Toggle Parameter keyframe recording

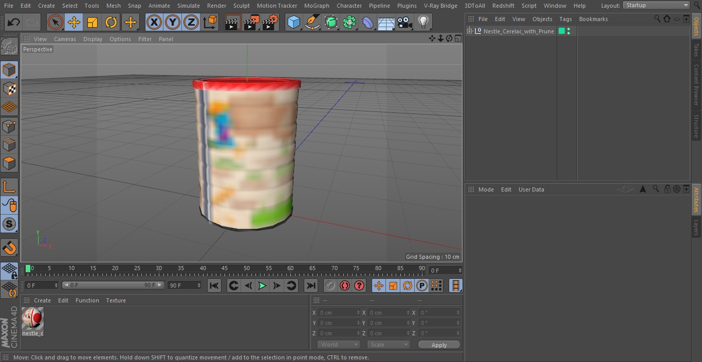(422, 285)
